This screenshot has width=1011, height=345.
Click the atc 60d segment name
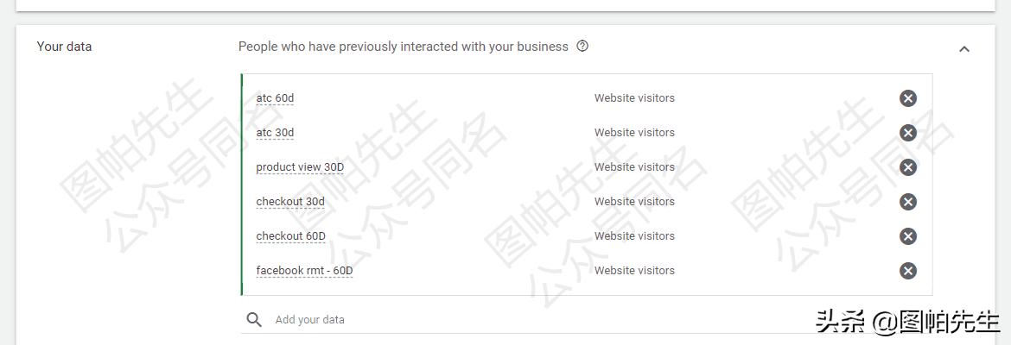point(275,98)
